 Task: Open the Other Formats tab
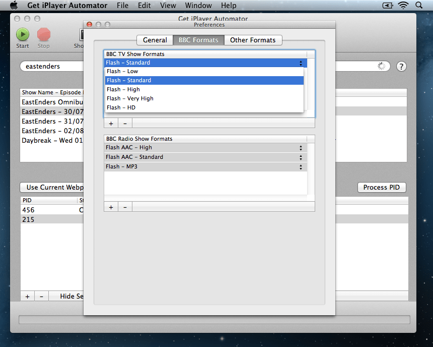tap(253, 40)
